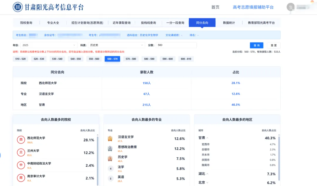
Task: Open the 投档线查询 tab
Action: pyautogui.click(x=149, y=23)
